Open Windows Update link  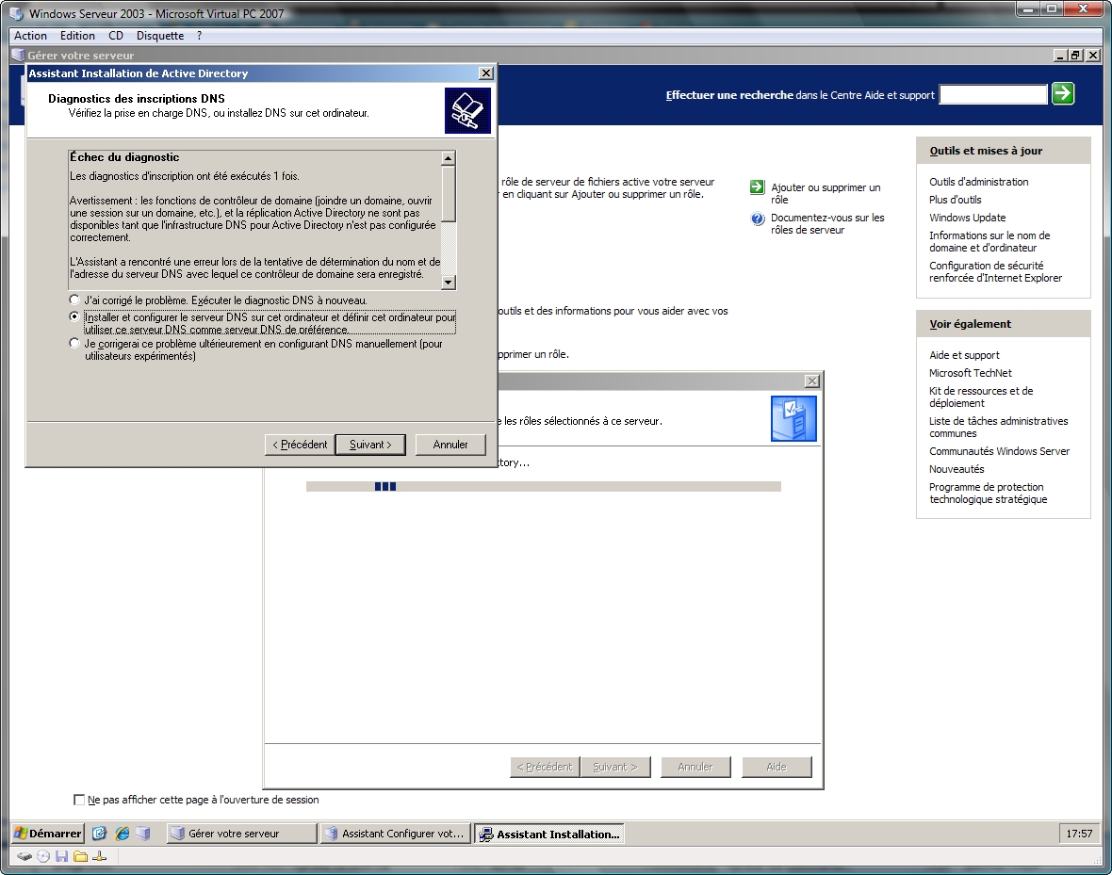click(967, 217)
